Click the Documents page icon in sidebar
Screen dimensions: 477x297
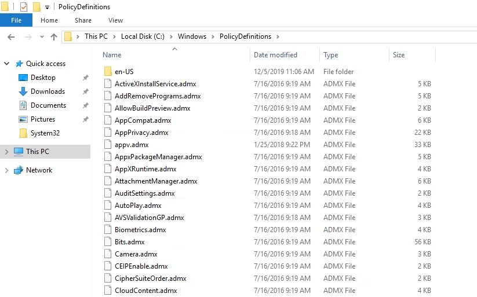tap(23, 105)
